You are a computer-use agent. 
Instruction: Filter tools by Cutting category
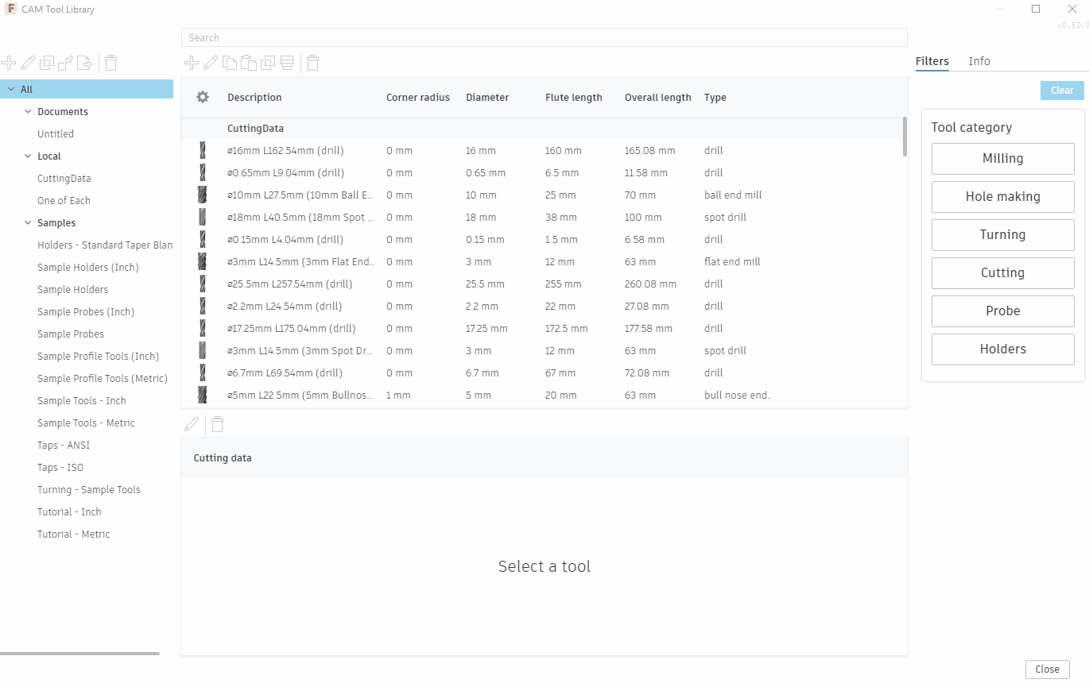[x=1002, y=273]
